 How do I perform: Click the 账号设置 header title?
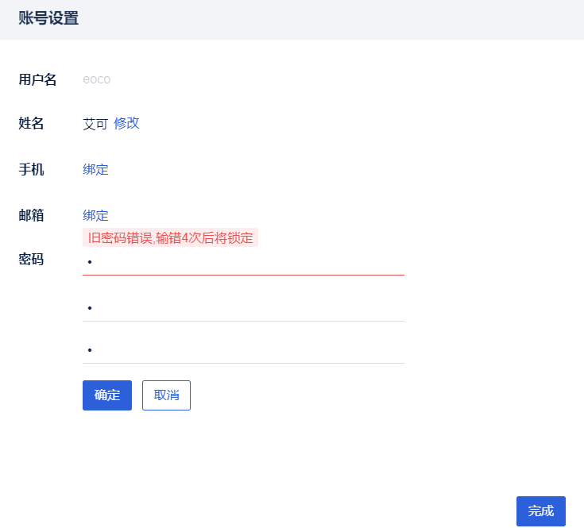click(x=48, y=18)
